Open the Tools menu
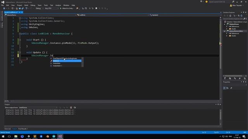This screenshot has width=248, height=139. [46, 5]
